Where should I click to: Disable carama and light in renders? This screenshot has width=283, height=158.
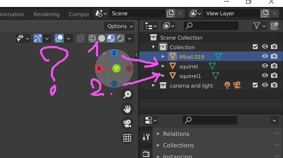[274, 85]
